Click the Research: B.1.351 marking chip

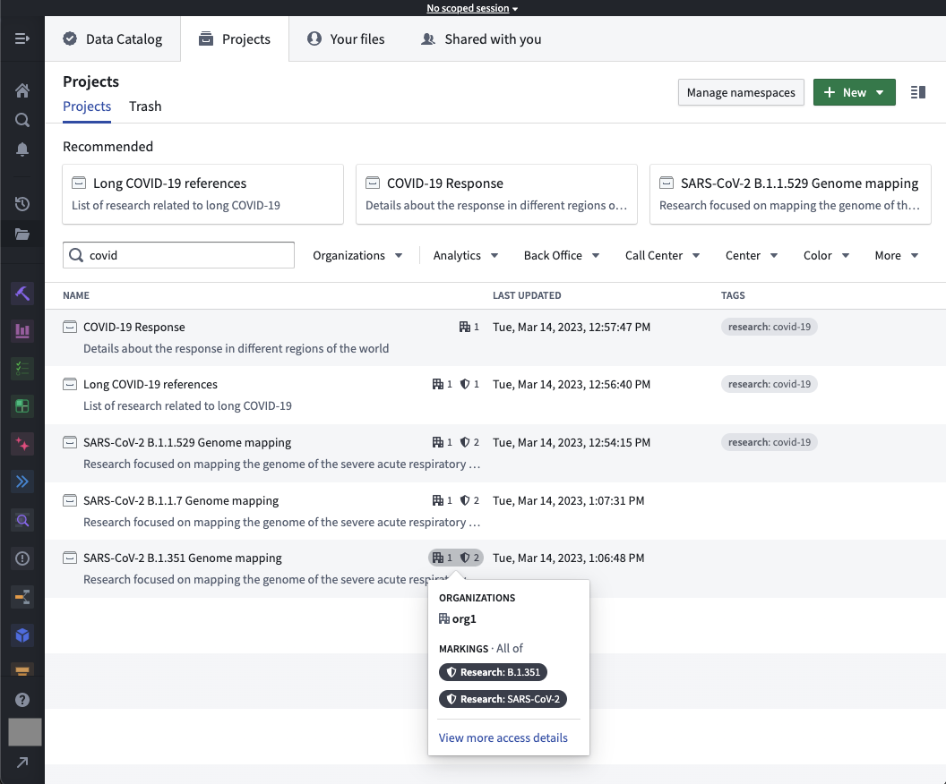493,672
